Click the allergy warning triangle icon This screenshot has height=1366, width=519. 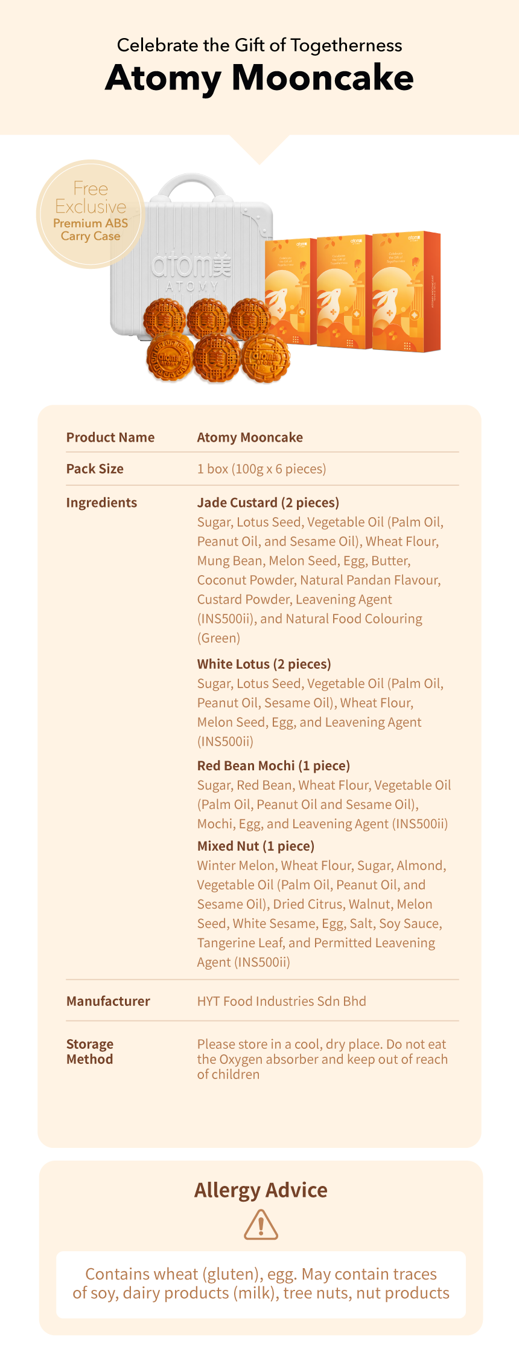[x=261, y=1225]
